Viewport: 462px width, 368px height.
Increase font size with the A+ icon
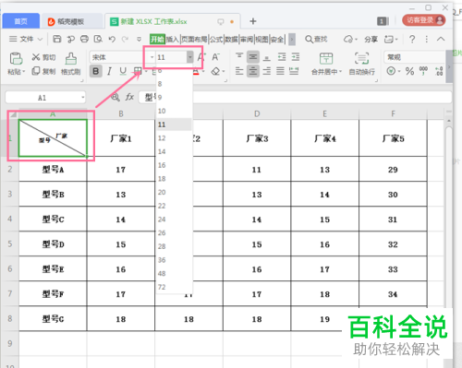pos(201,57)
